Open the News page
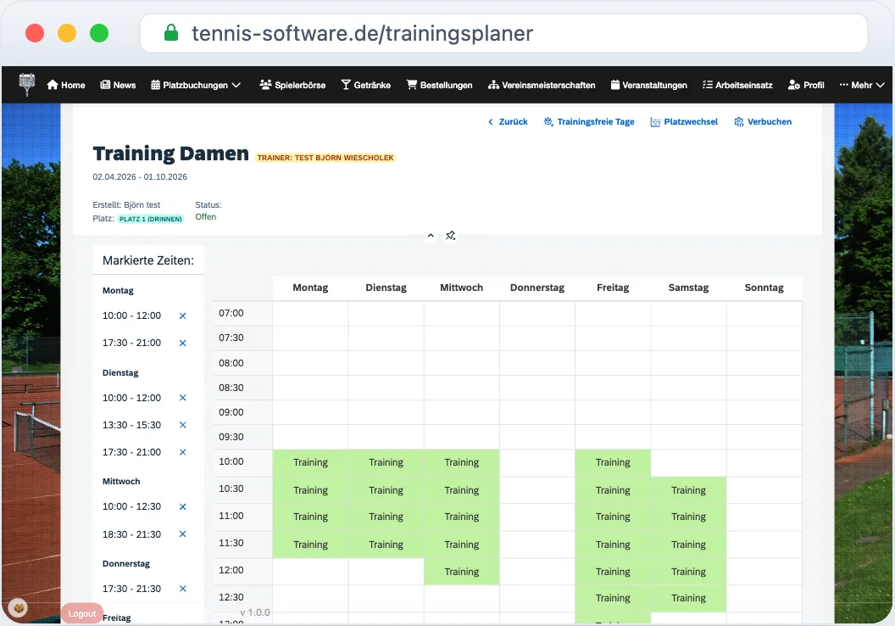895x626 pixels. point(118,85)
